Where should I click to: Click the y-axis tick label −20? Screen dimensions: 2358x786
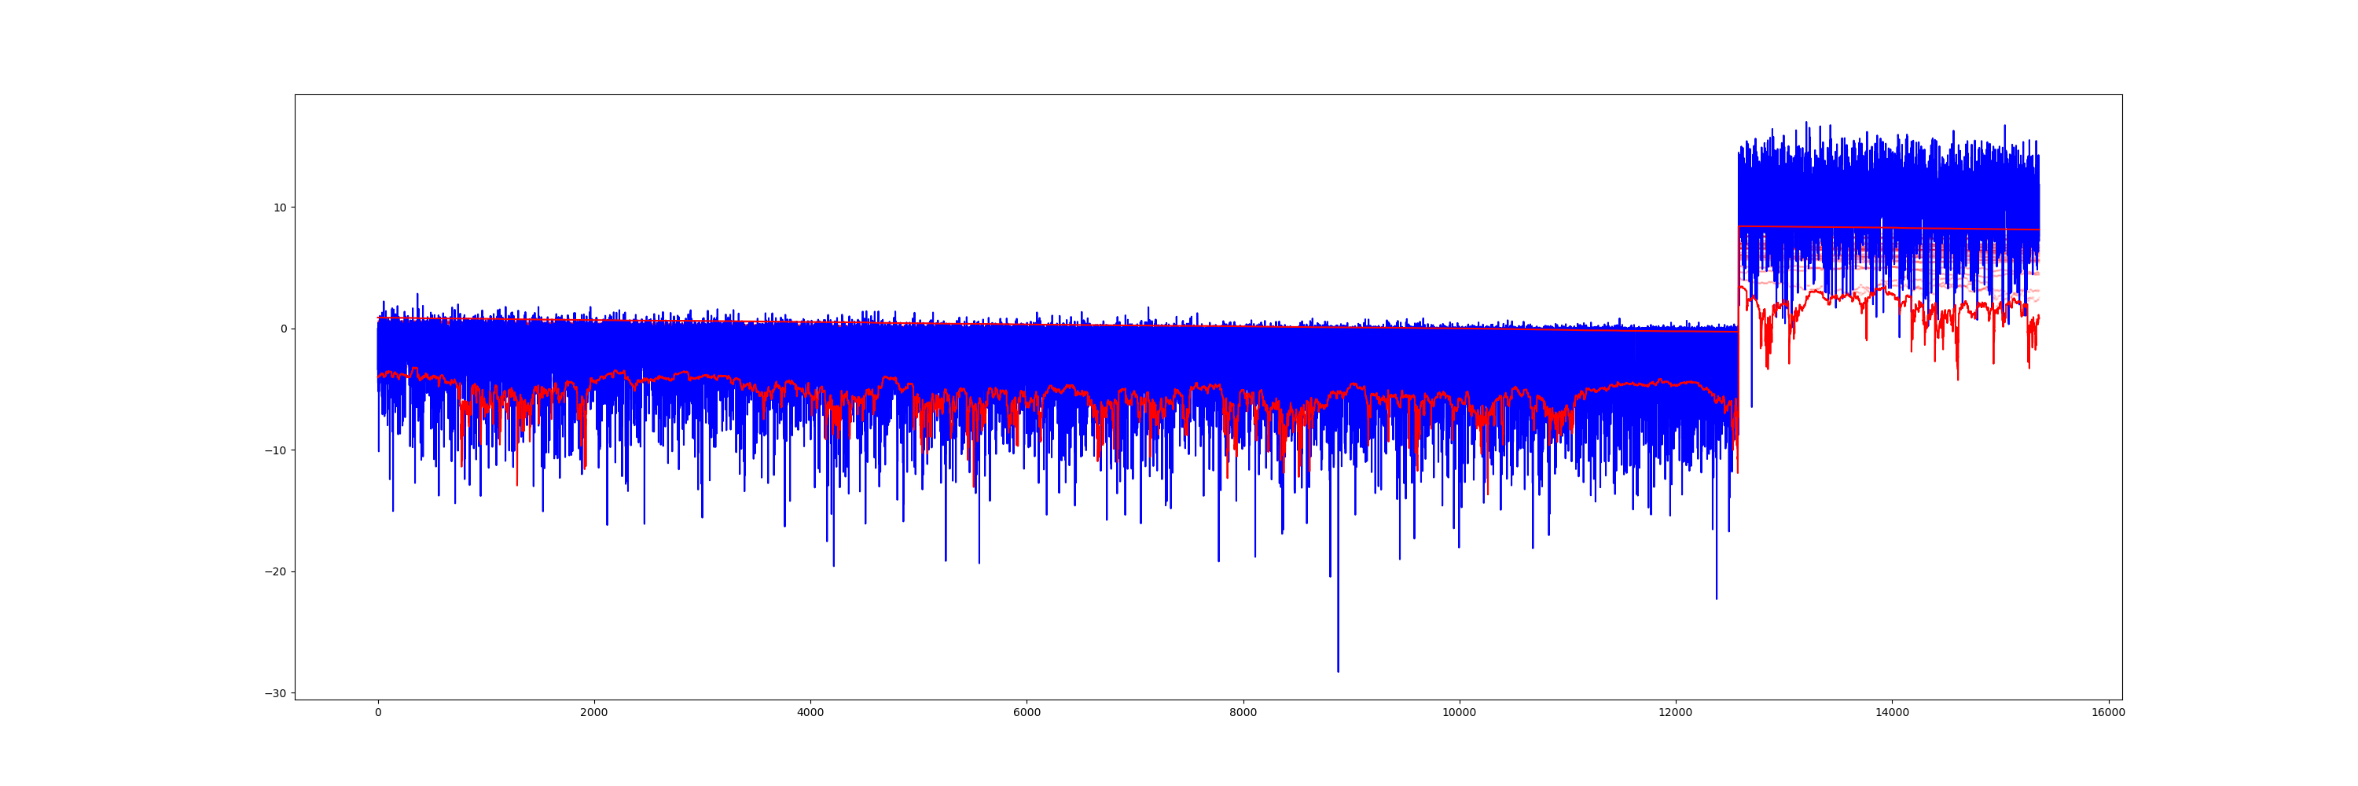coord(276,572)
